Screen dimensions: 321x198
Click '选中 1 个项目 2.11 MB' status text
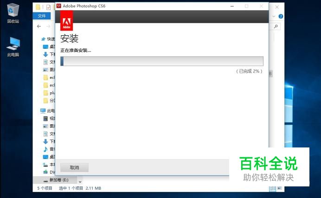point(80,188)
